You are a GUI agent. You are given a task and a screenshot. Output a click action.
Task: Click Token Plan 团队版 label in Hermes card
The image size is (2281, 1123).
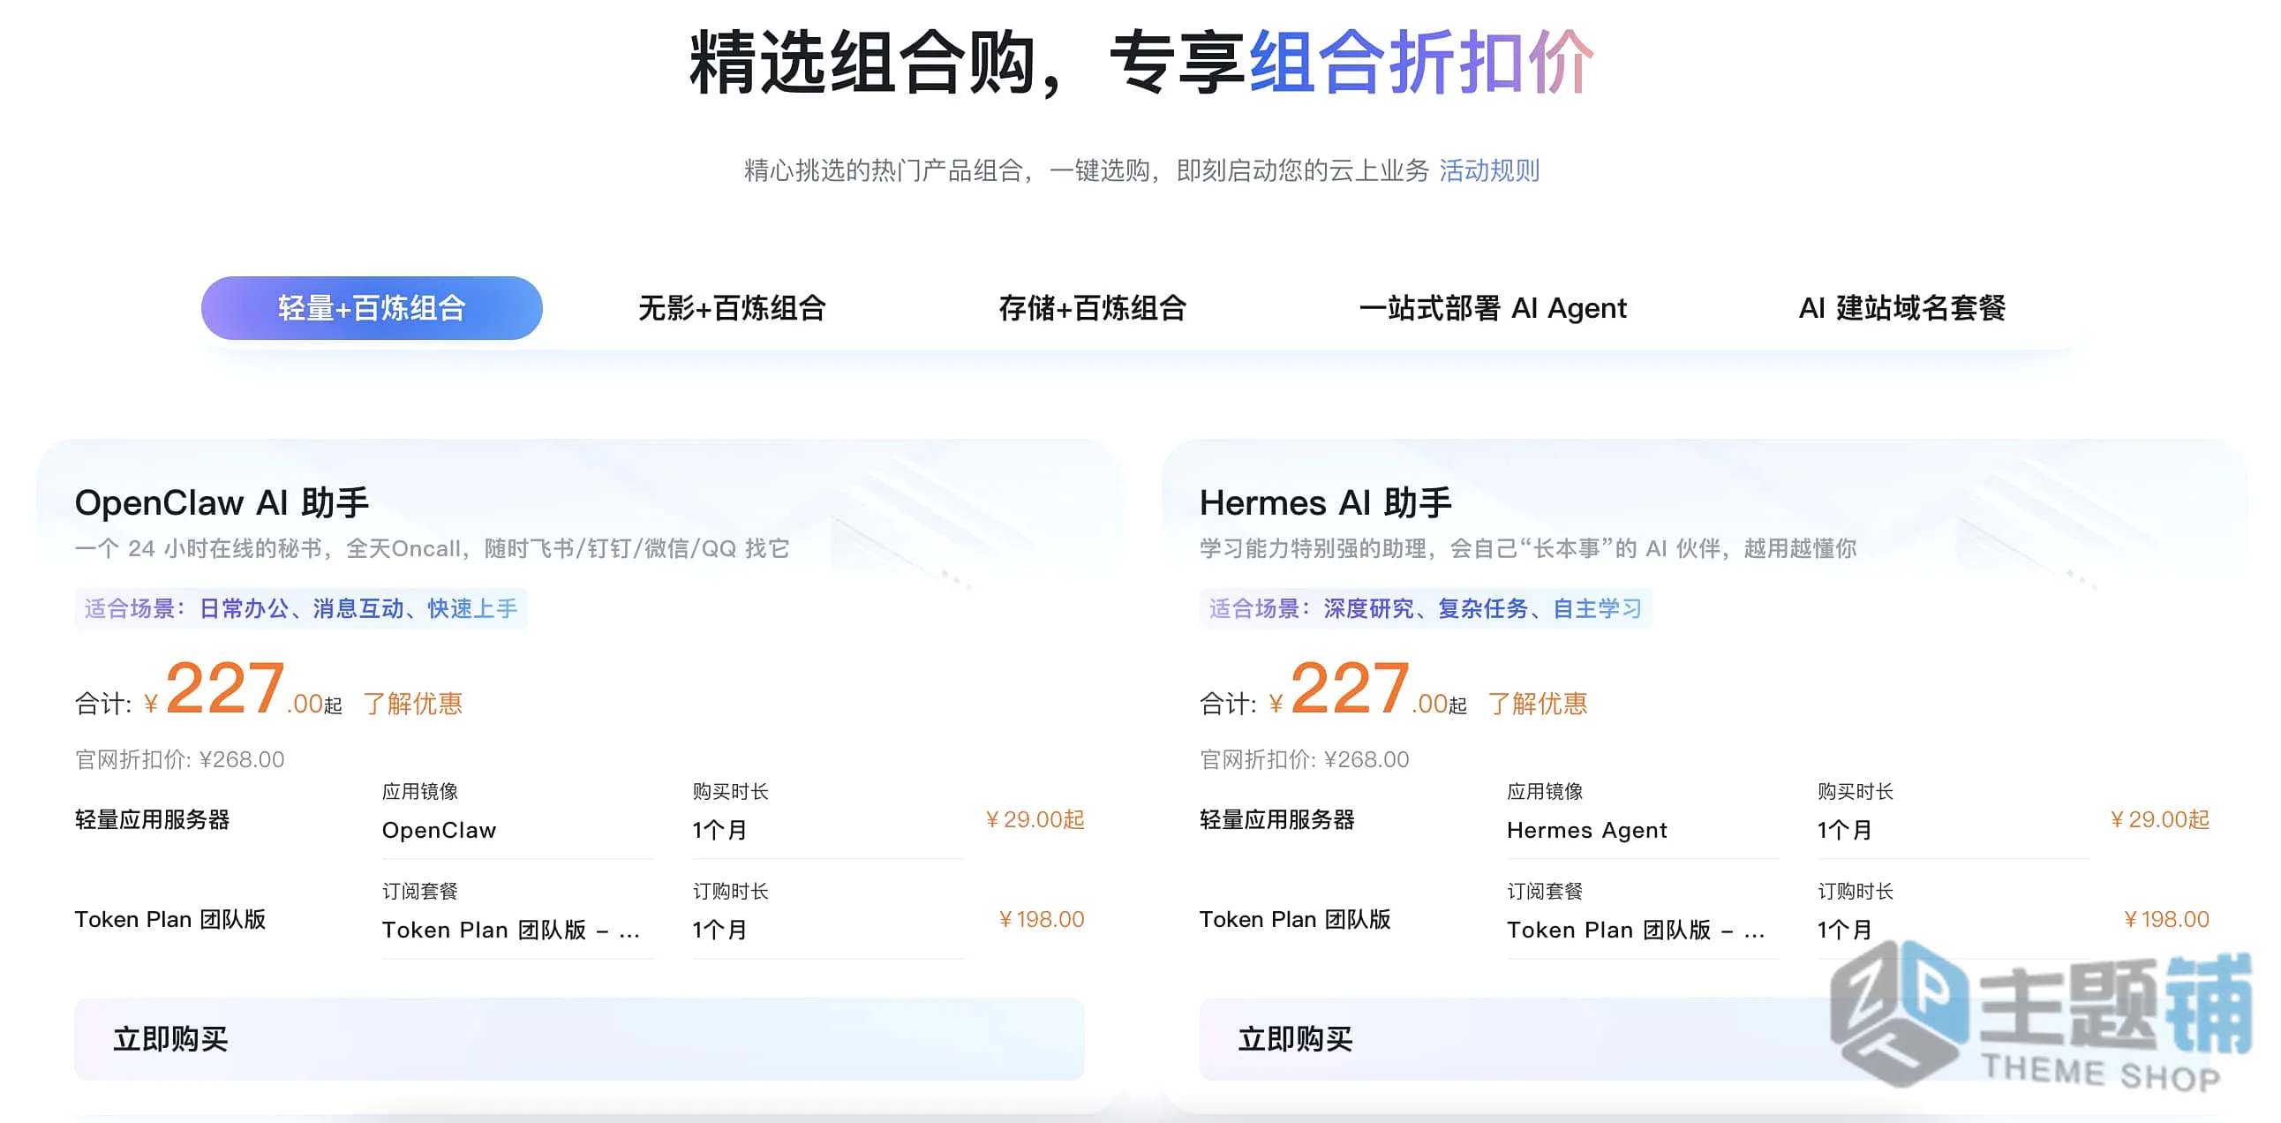[1295, 919]
